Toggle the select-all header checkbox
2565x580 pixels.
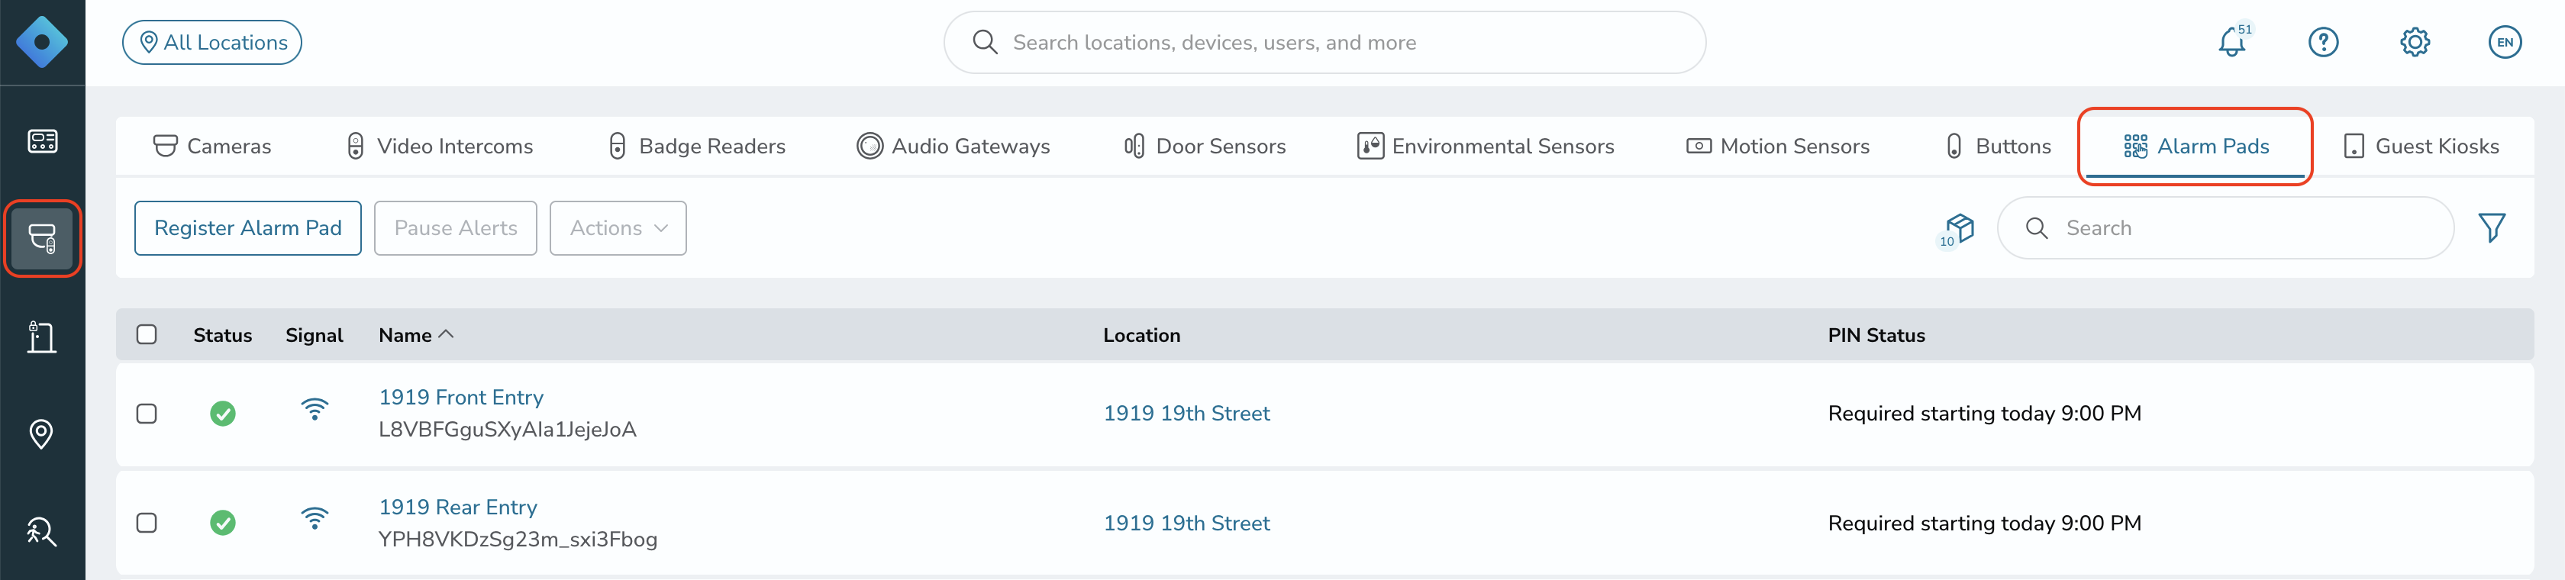pyautogui.click(x=147, y=334)
